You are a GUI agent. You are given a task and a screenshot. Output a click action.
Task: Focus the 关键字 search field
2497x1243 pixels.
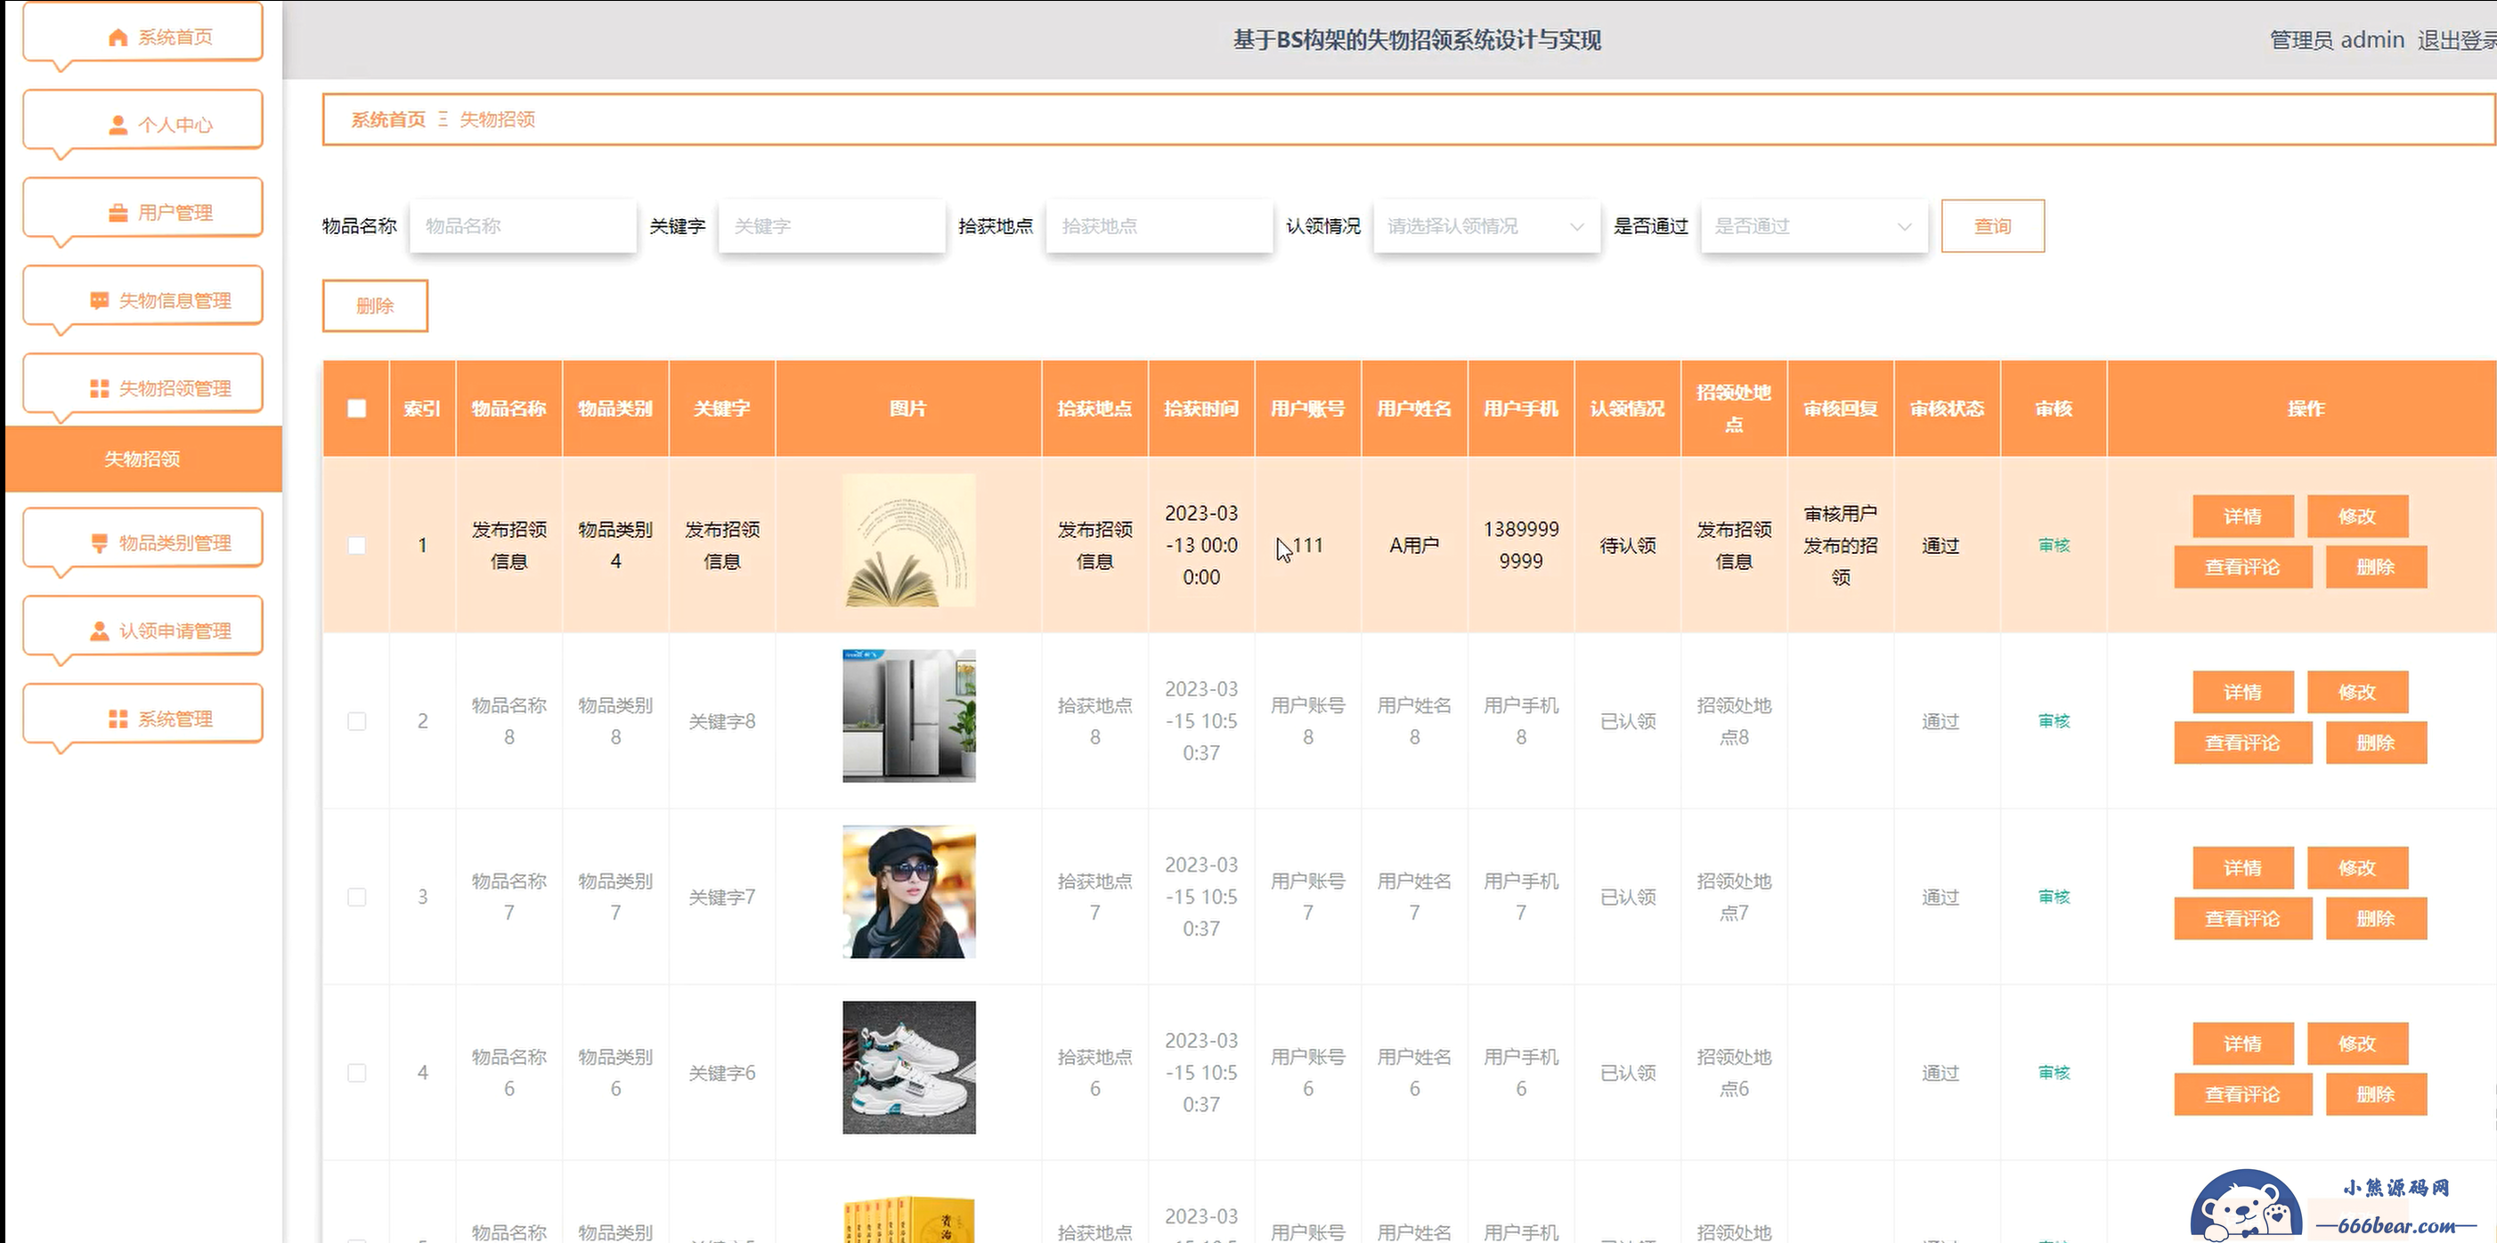click(832, 226)
